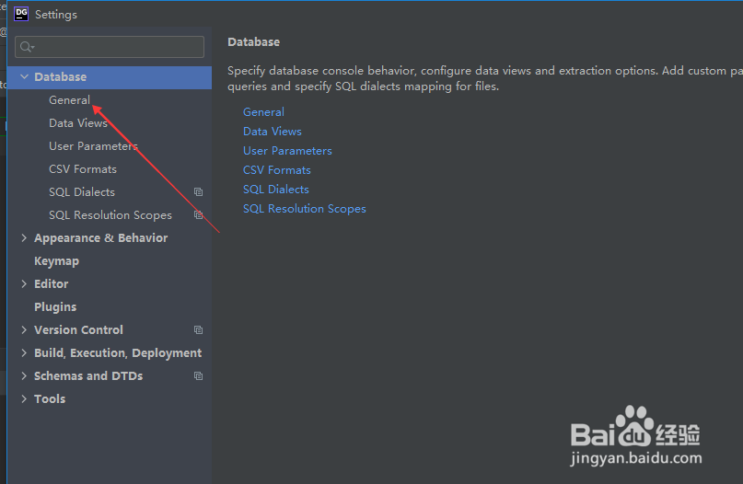Open Keymap settings in the sidebar
The width and height of the screenshot is (743, 484).
coord(56,261)
